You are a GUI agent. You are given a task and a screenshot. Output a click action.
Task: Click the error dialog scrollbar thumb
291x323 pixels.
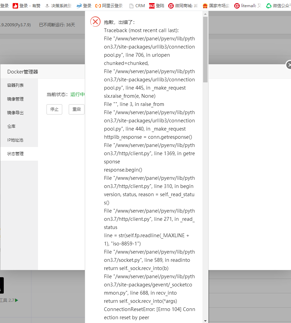(x=205, y=50)
